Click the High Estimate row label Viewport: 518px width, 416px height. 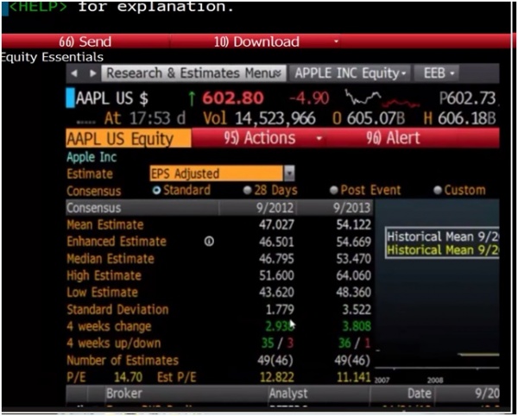(104, 275)
